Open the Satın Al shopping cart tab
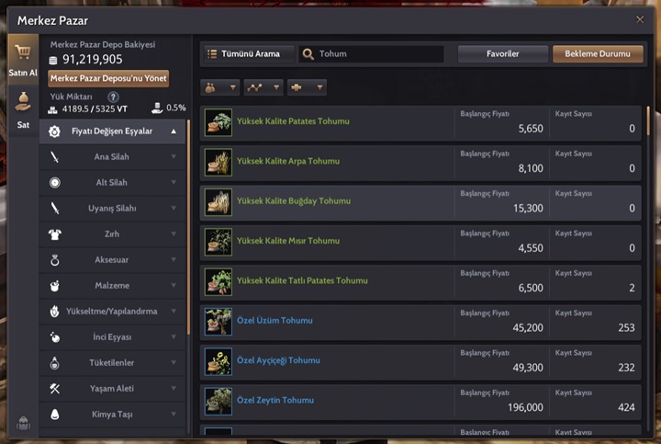 pyautogui.click(x=23, y=61)
